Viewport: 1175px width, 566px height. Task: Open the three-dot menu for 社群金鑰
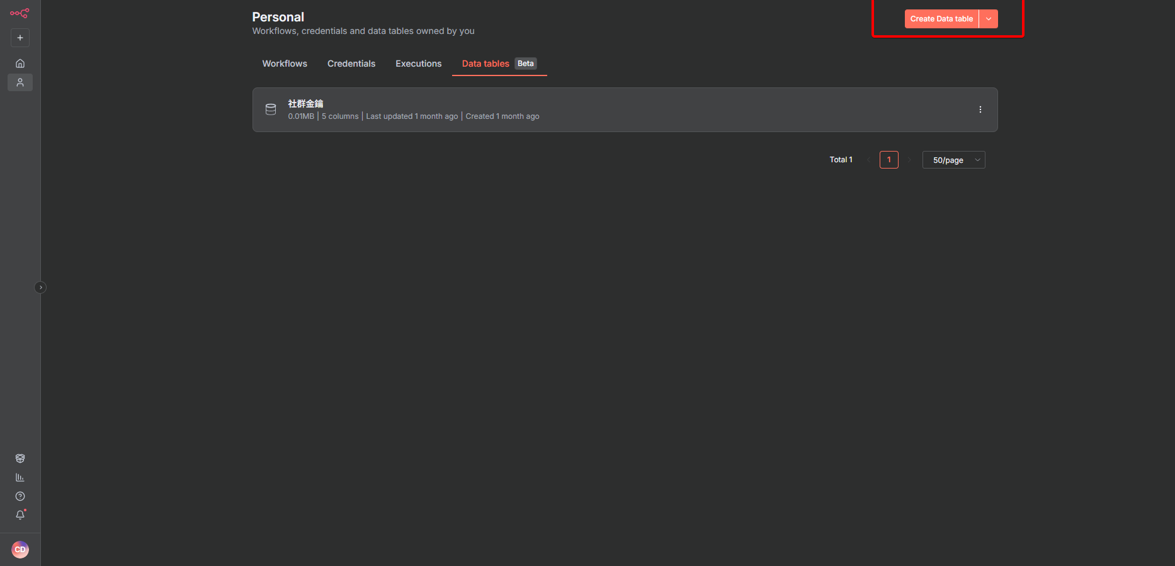pyautogui.click(x=980, y=109)
